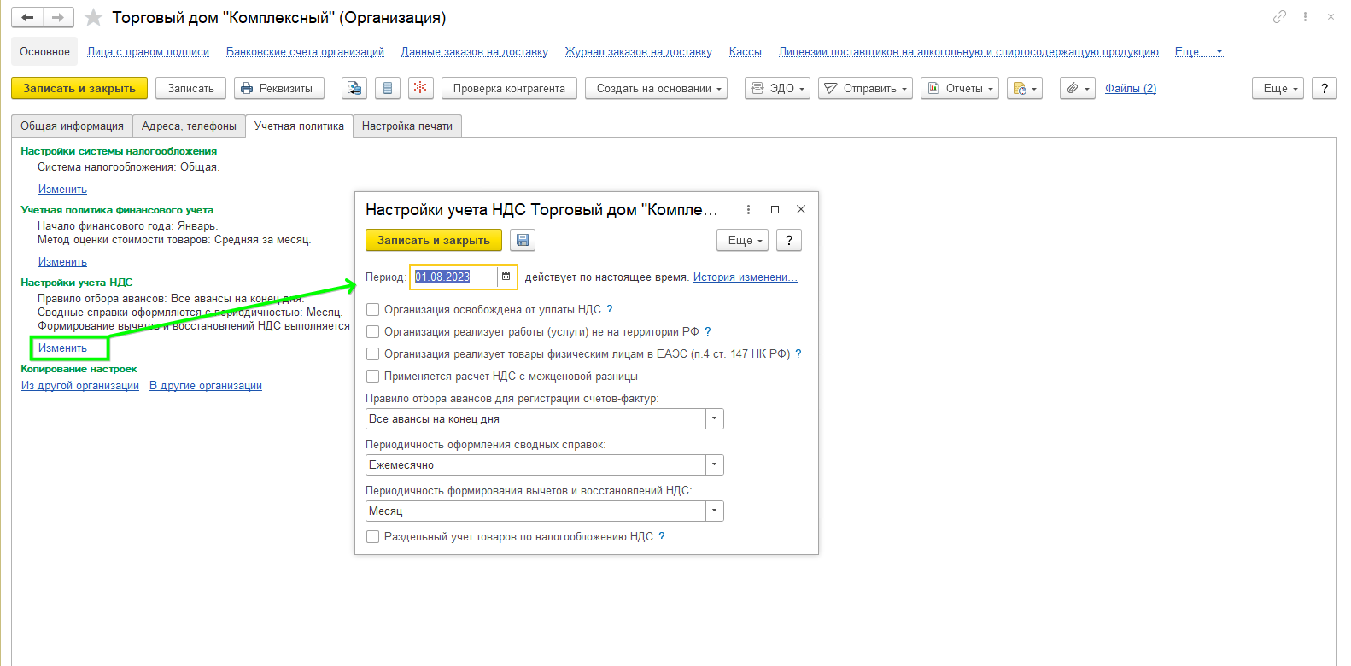Open the Отправить dropdown
The image size is (1351, 666).
(x=865, y=88)
